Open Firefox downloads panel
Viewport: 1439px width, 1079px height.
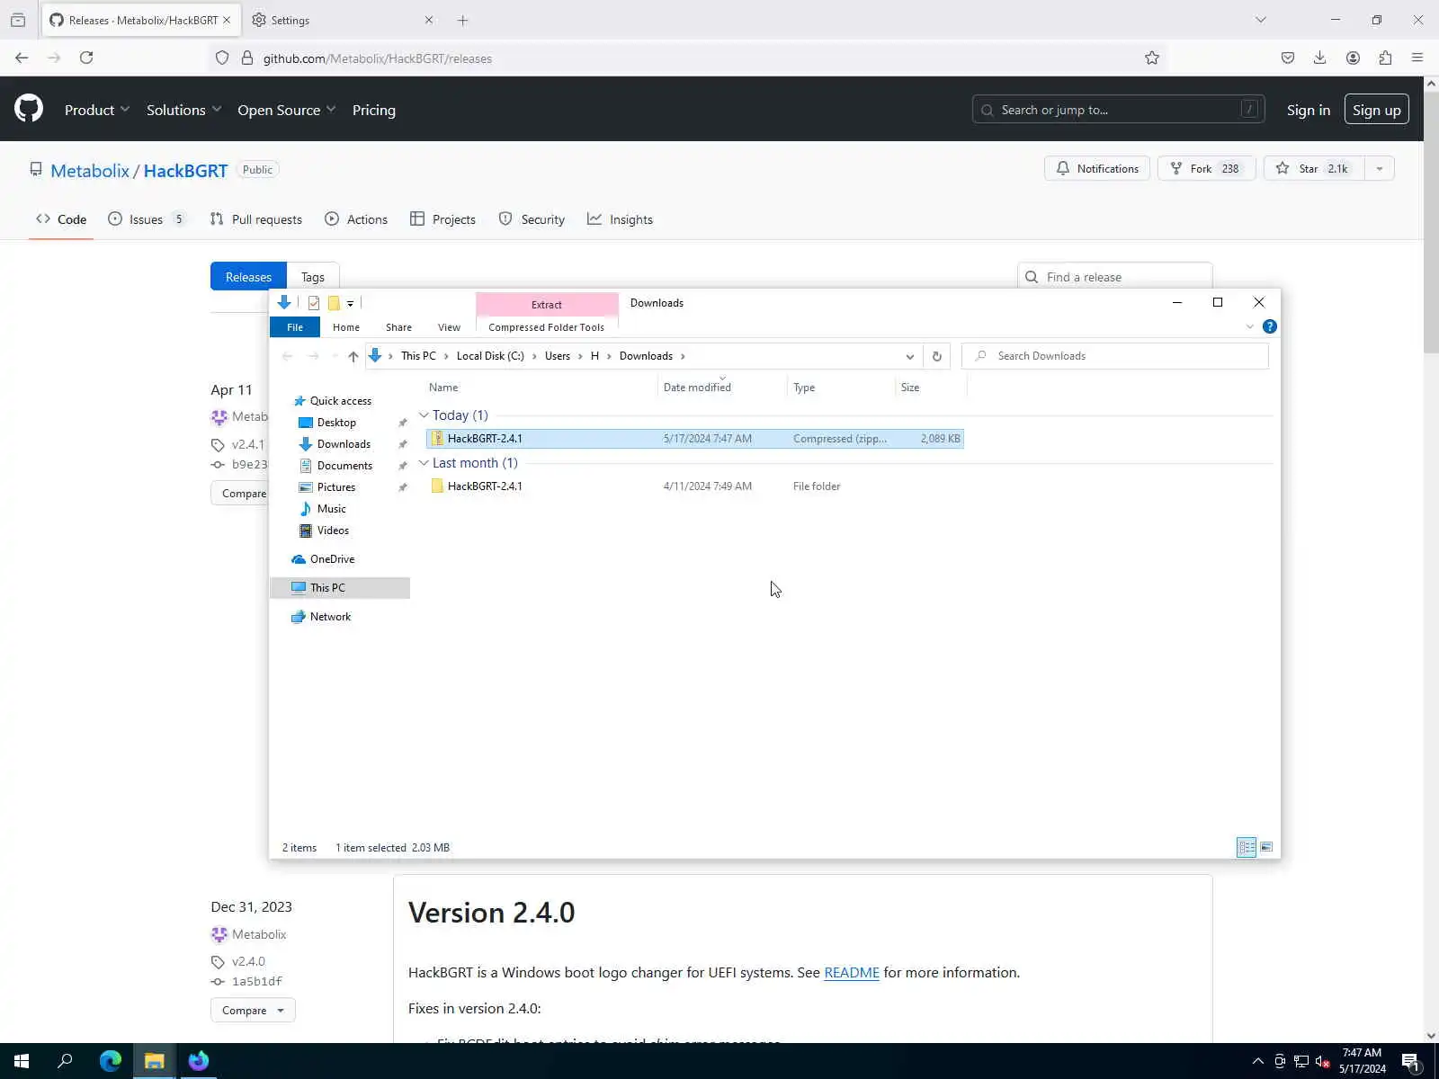coord(1319,58)
